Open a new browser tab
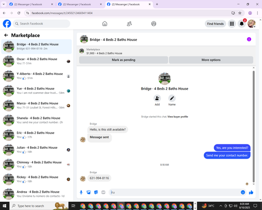 [157, 4]
